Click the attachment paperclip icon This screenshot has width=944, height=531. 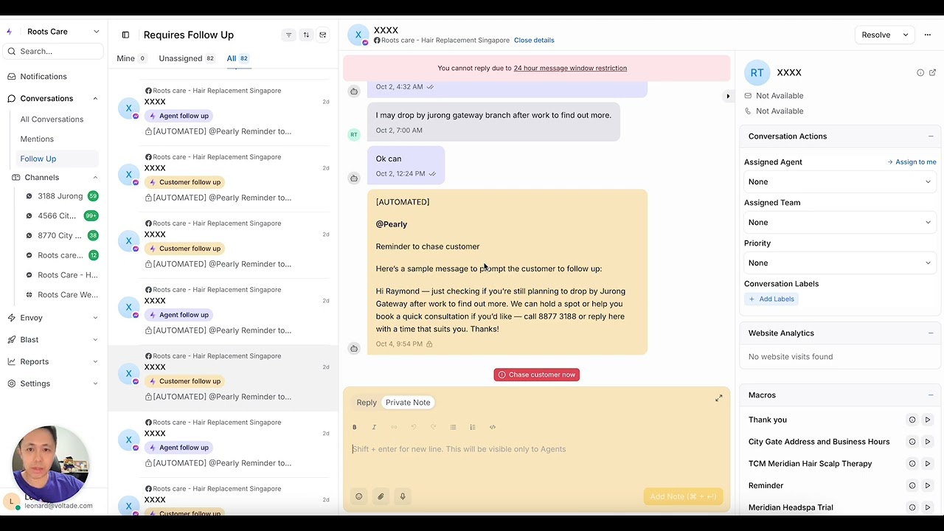point(381,496)
